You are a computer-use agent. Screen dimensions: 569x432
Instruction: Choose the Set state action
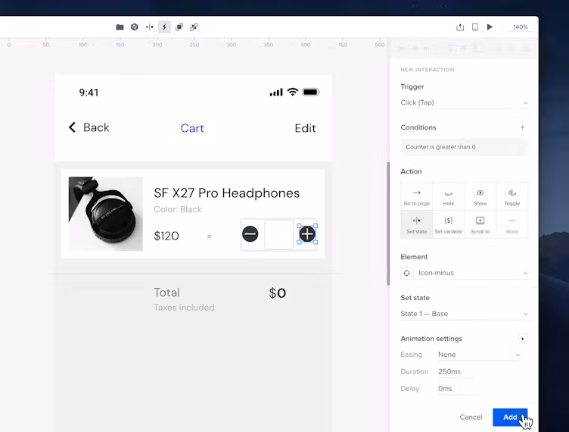coord(417,224)
